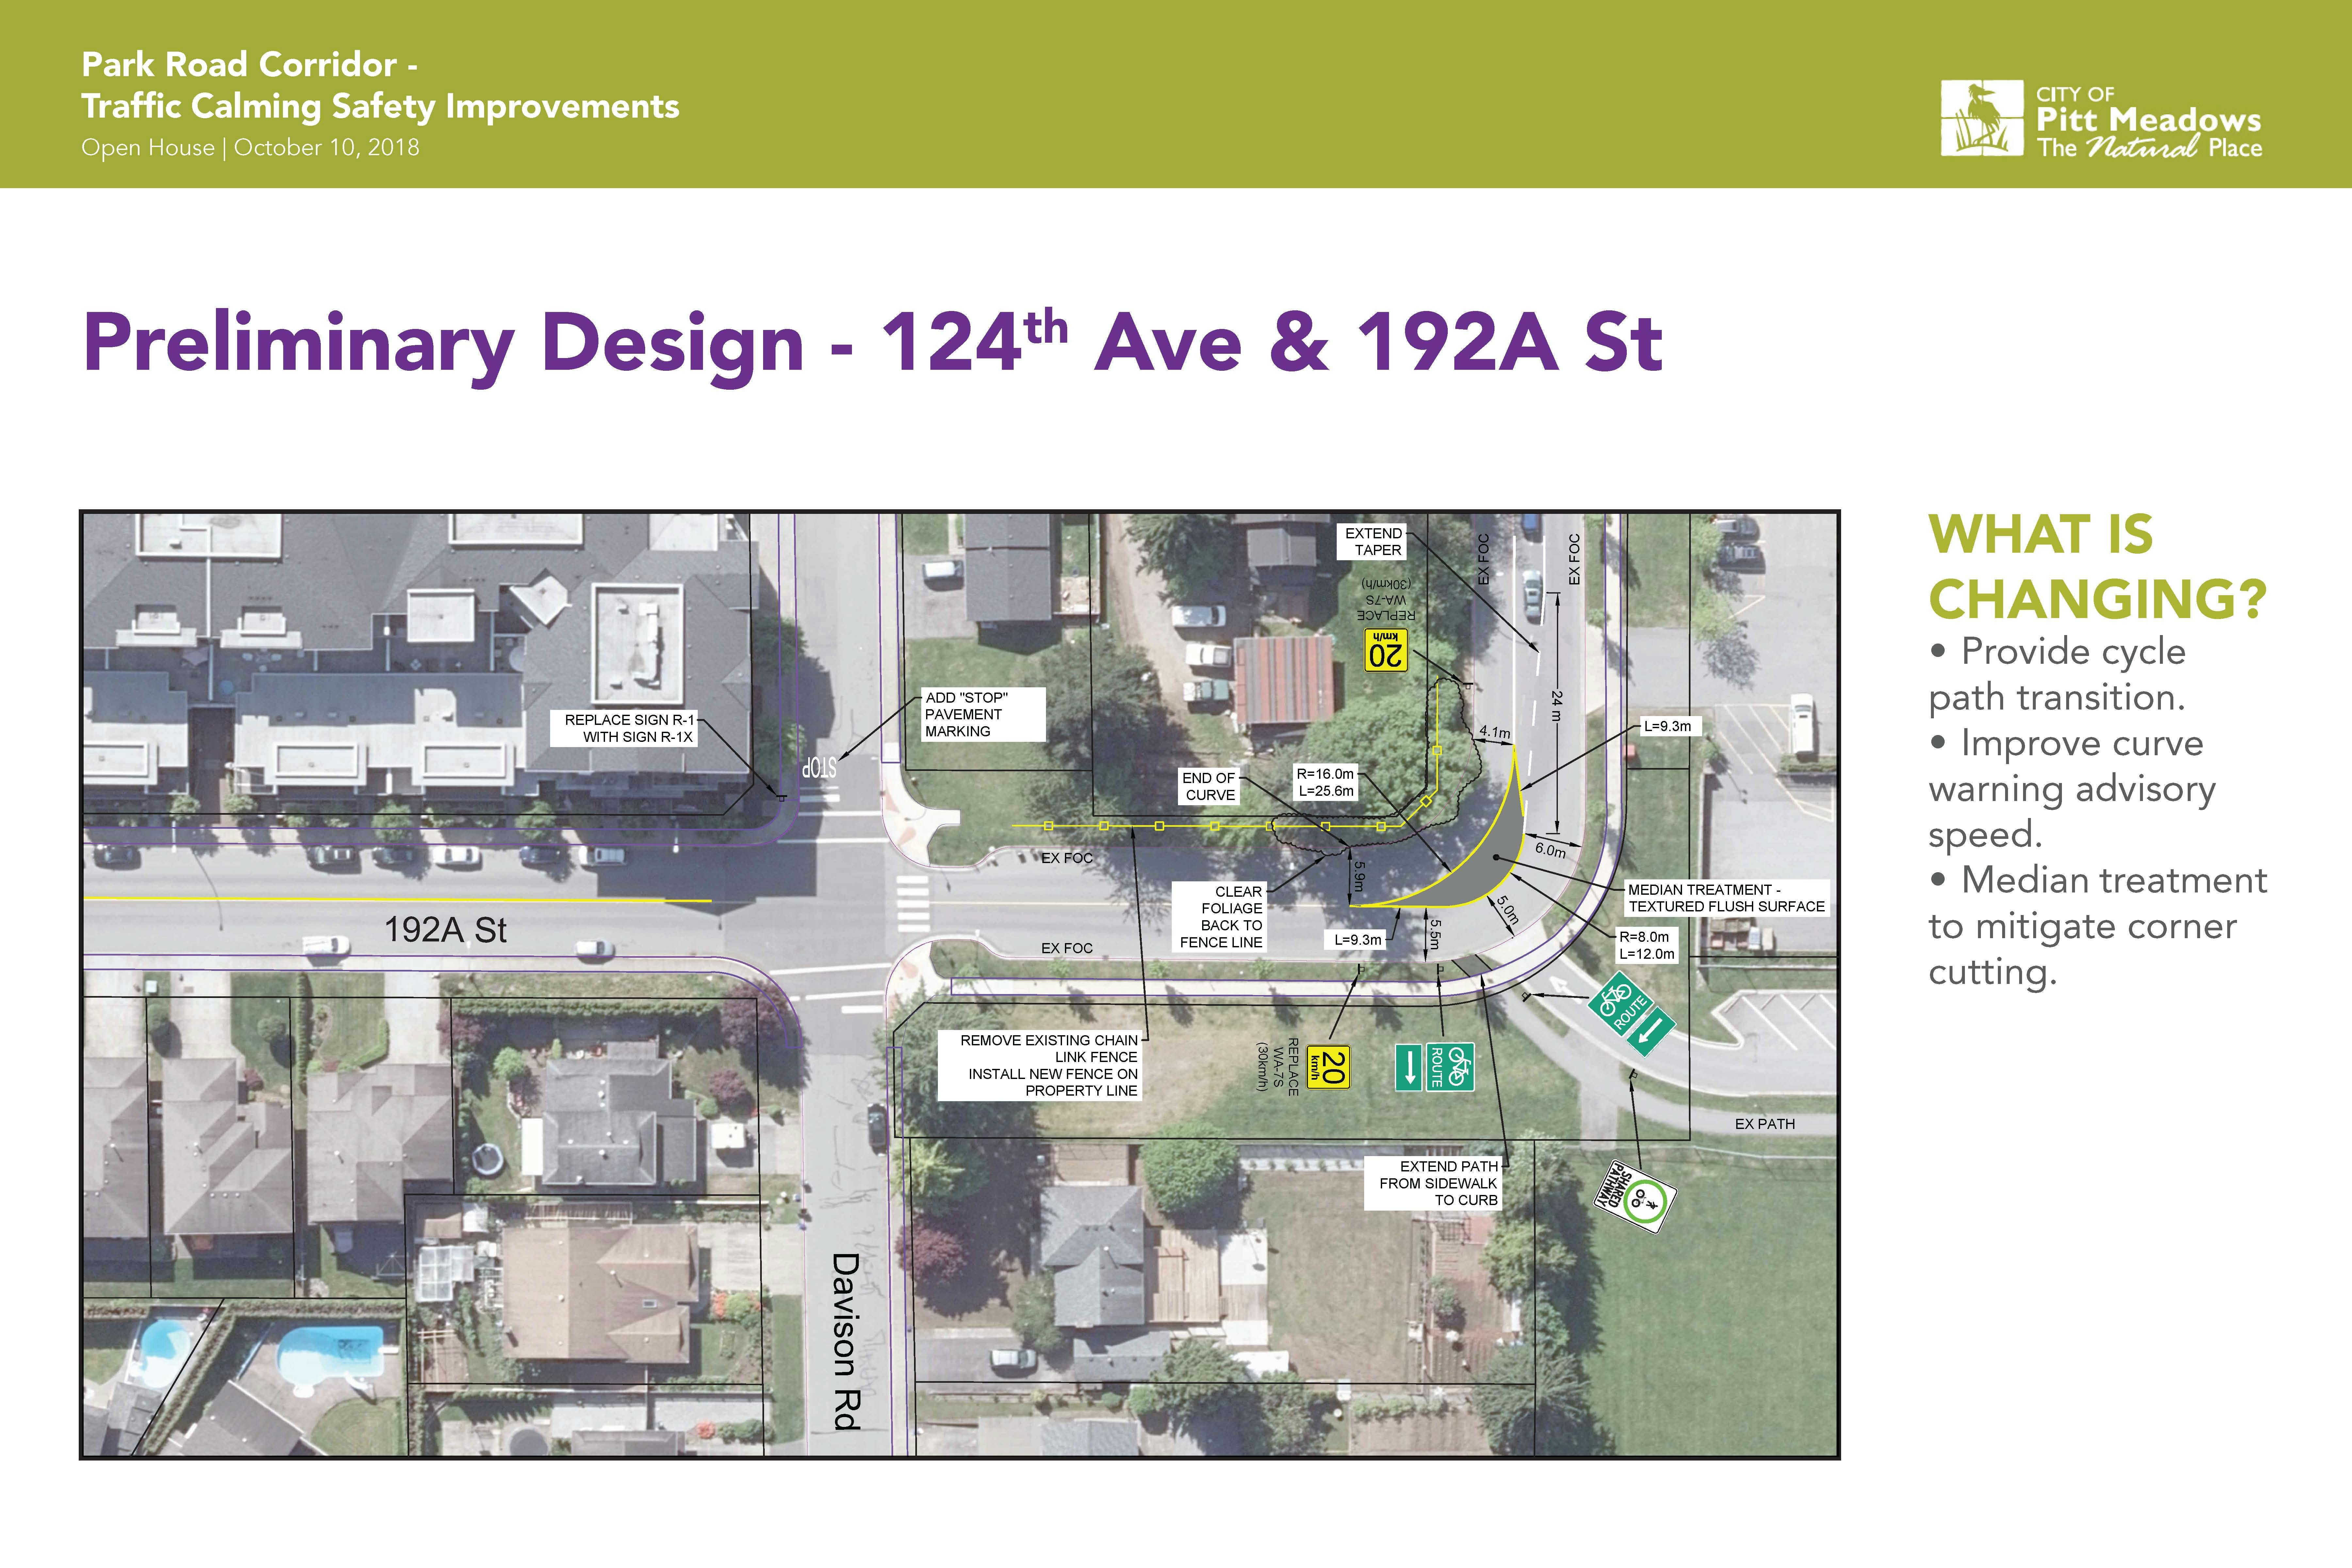2352x1568 pixels.
Task: Click the upper yellow 20 km/h sign
Action: (x=1386, y=650)
